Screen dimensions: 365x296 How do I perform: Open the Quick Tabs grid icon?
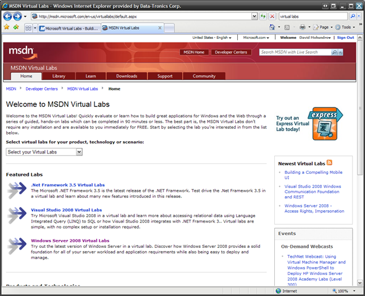tap(28, 28)
